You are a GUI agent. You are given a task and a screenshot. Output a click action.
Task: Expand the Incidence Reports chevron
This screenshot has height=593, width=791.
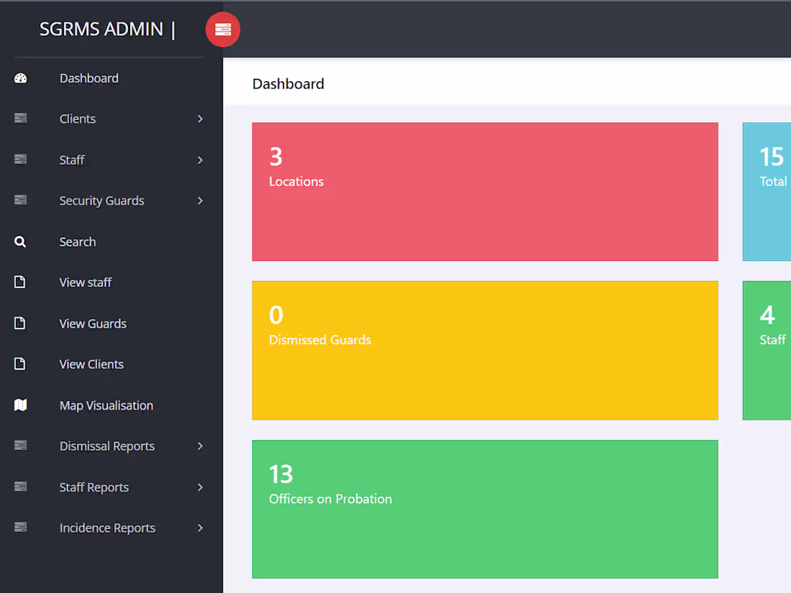200,528
